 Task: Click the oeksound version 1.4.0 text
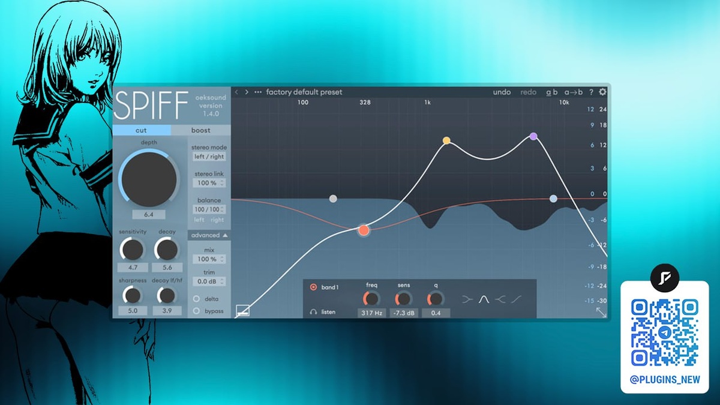210,106
